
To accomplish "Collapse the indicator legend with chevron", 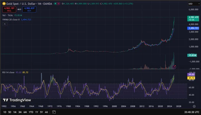I will click(5, 24).
